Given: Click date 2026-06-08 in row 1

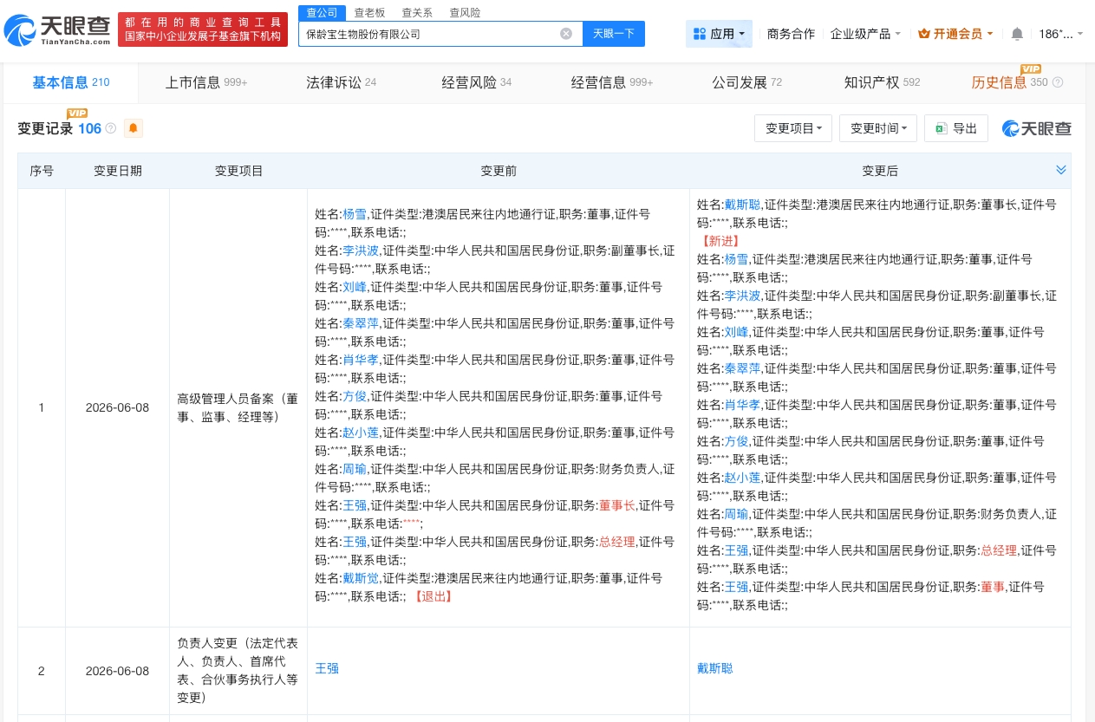Looking at the screenshot, I should click(x=118, y=408).
